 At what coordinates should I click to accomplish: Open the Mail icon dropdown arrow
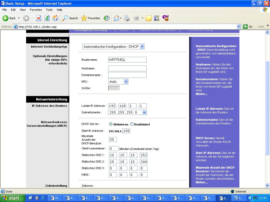click(121, 18)
